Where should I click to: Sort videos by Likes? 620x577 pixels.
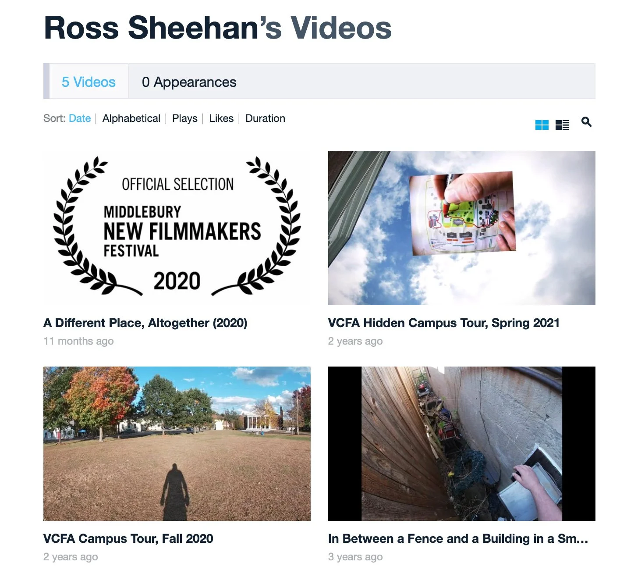(x=221, y=118)
